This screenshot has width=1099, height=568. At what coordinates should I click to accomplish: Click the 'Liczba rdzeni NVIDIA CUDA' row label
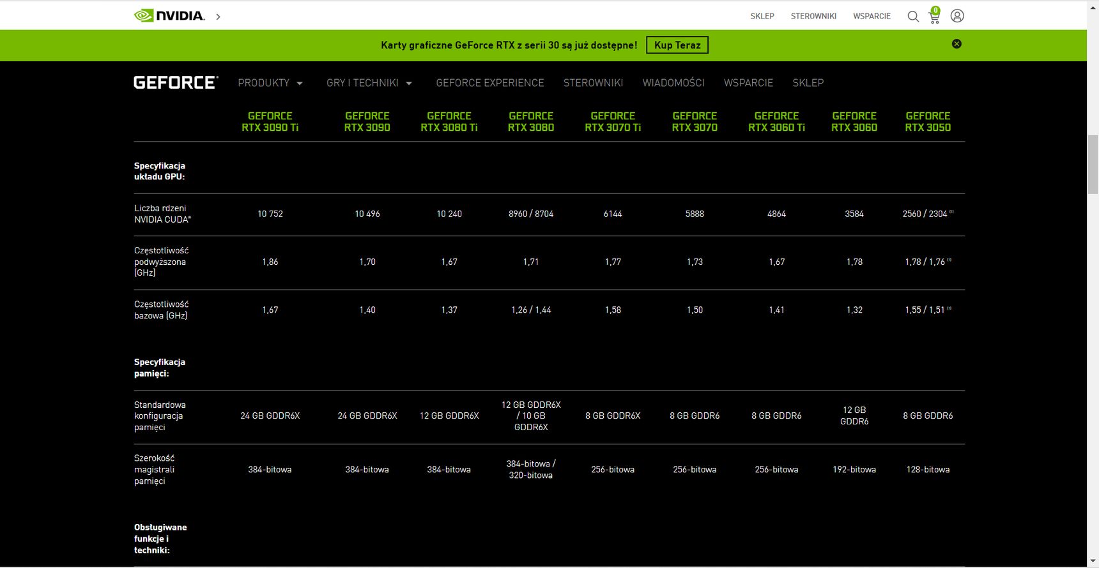pyautogui.click(x=162, y=214)
